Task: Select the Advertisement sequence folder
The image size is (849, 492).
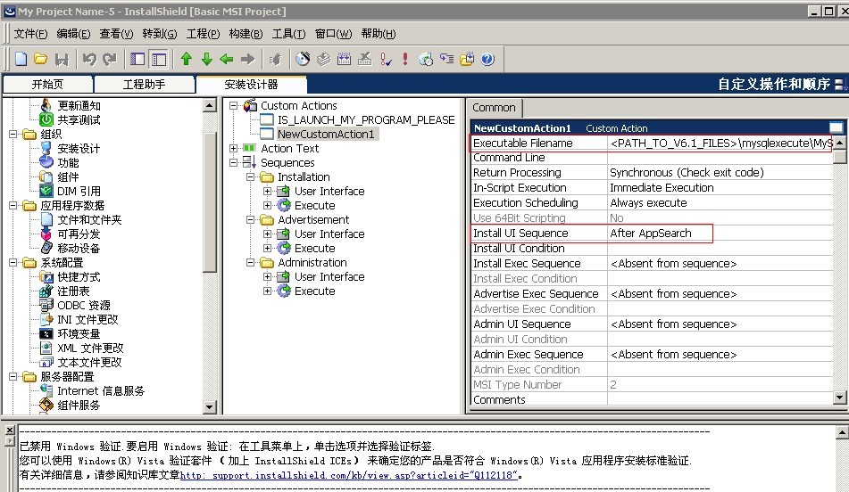Action: tap(313, 219)
